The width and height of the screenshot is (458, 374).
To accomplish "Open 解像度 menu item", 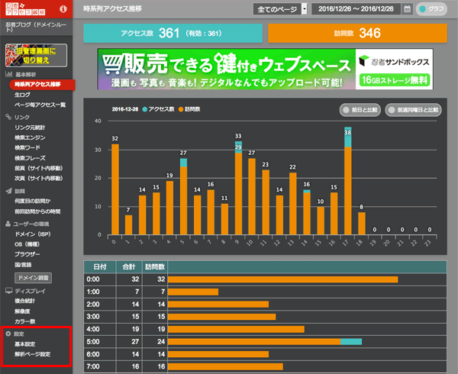I will (22, 311).
